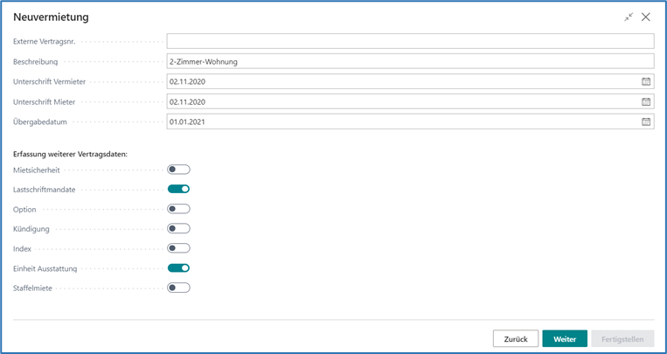Enable the Mietsicherheit toggle
Image resolution: width=667 pixels, height=354 pixels.
(178, 170)
